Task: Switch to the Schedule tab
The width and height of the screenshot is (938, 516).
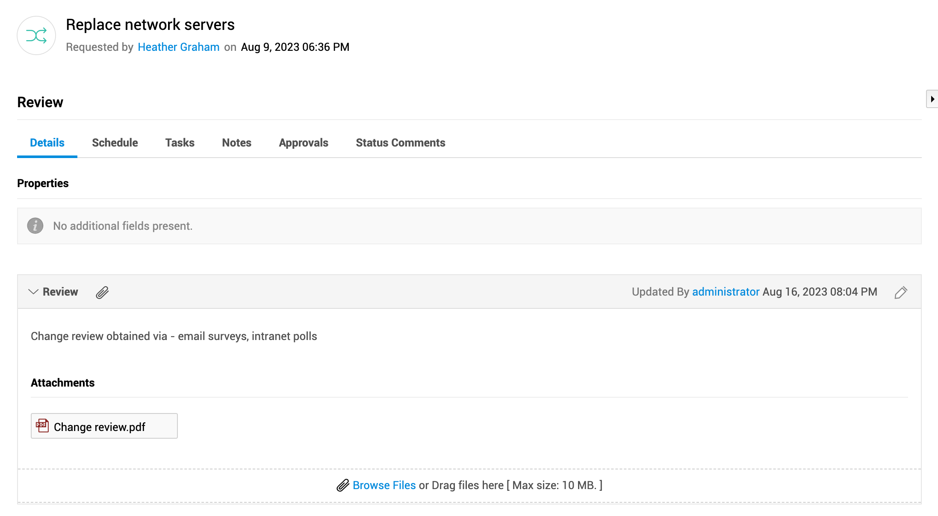Action: (x=115, y=143)
